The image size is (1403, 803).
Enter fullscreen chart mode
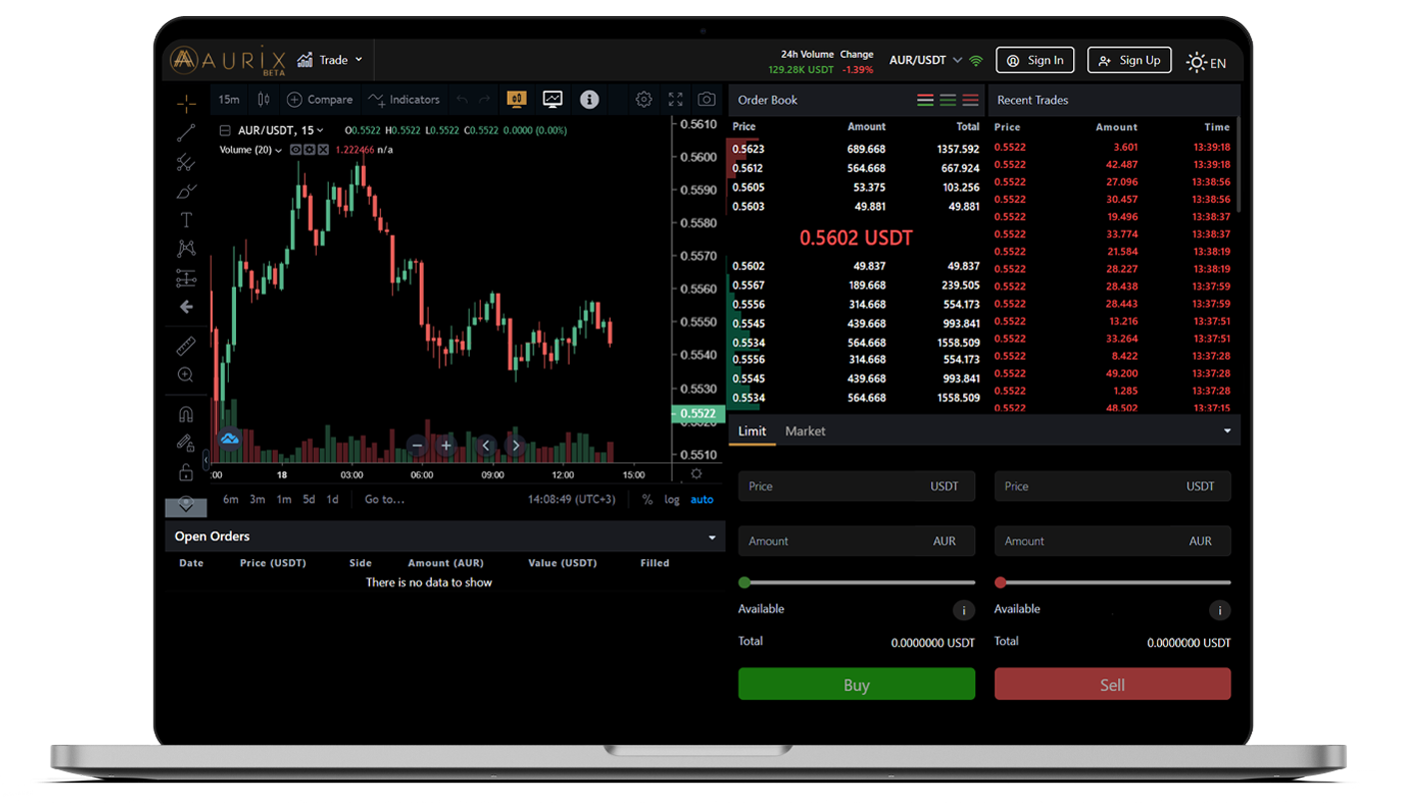click(x=676, y=99)
